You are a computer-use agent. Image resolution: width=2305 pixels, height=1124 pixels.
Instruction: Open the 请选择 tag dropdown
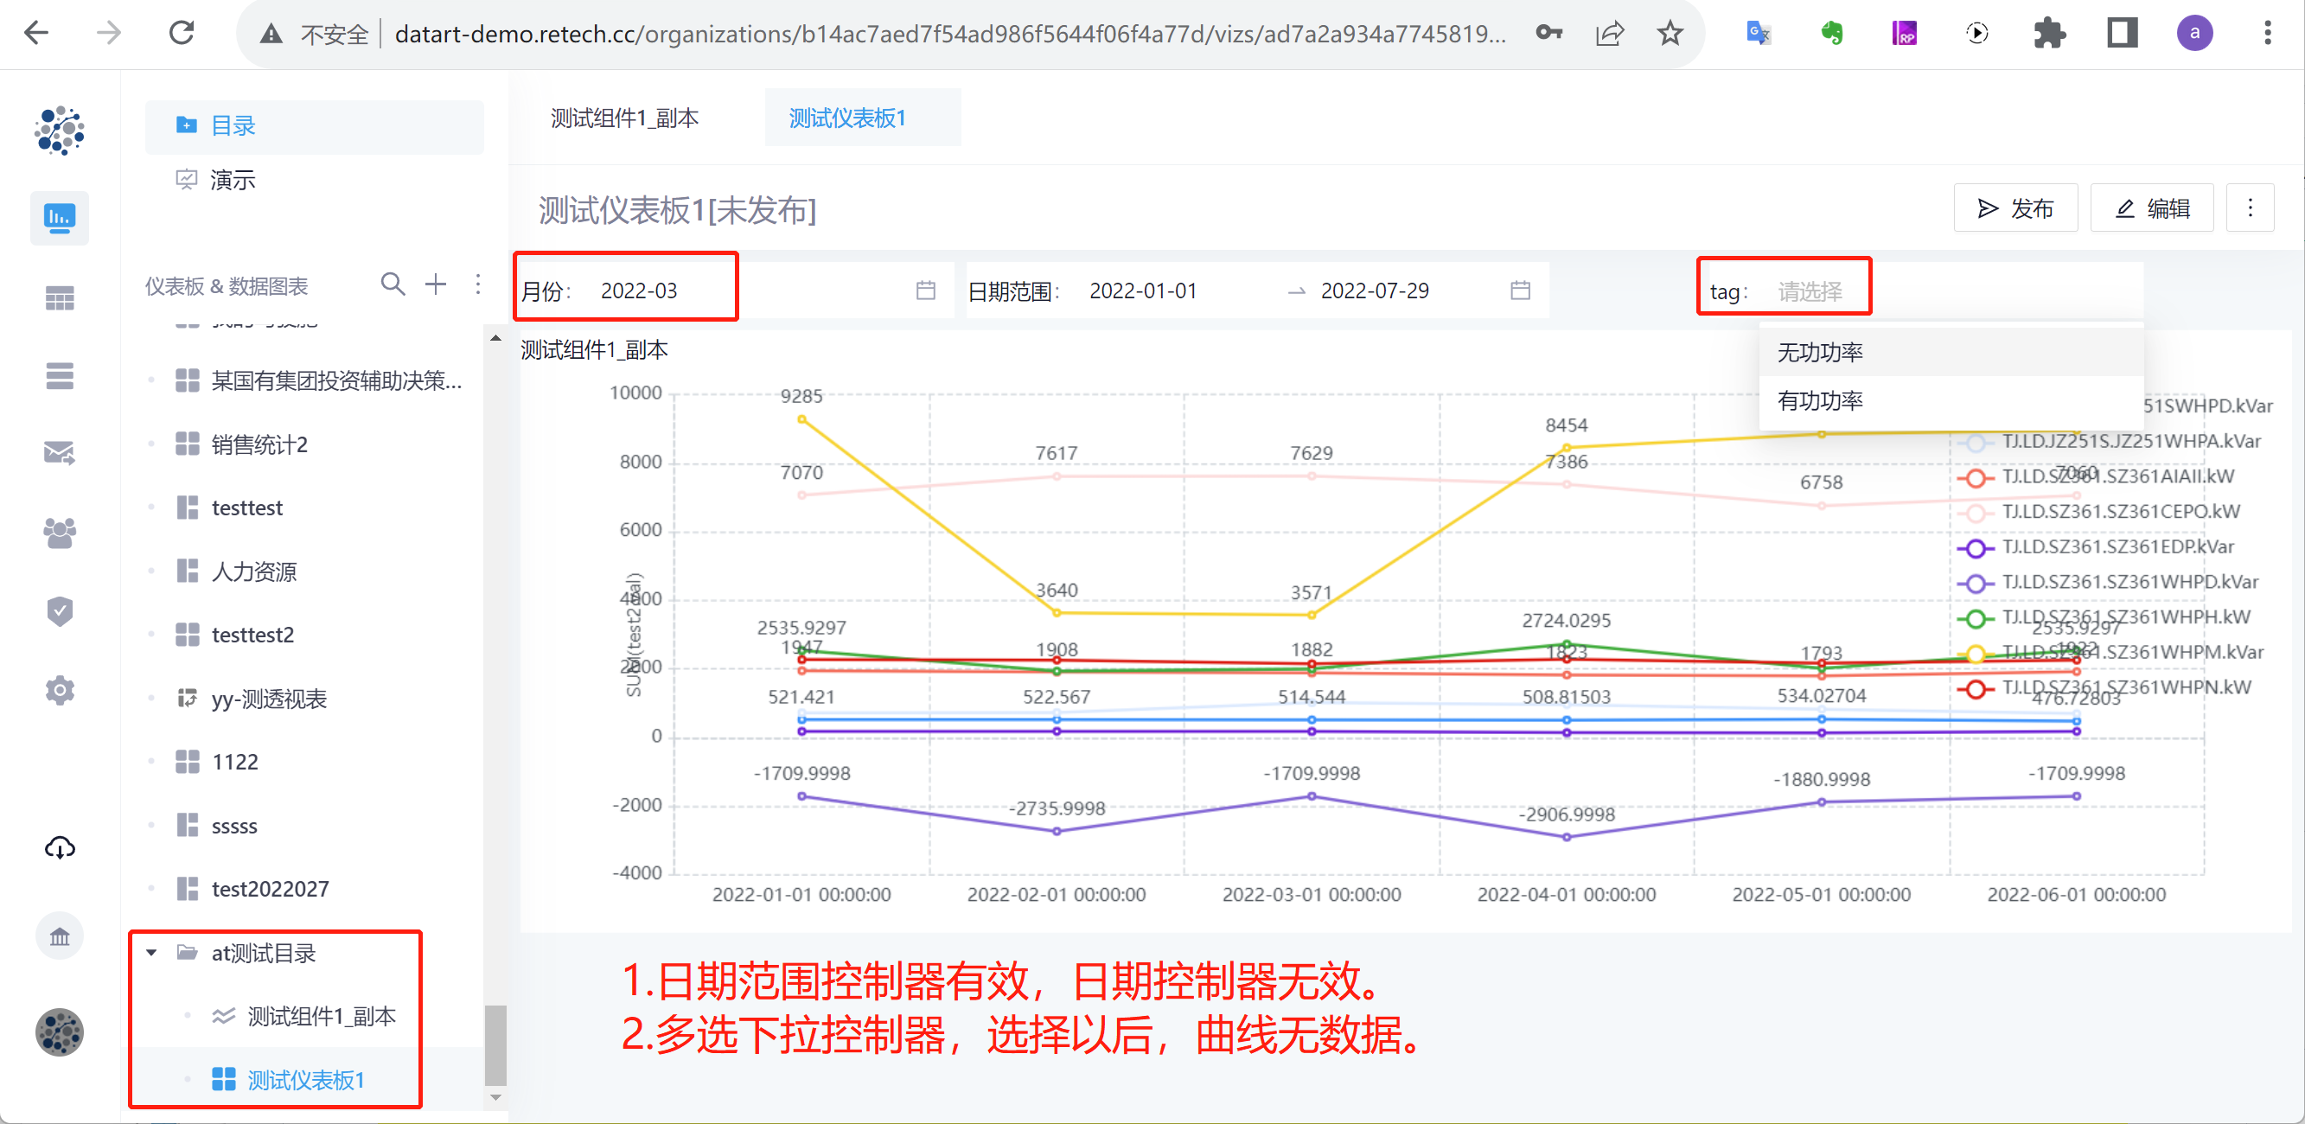click(x=1815, y=290)
